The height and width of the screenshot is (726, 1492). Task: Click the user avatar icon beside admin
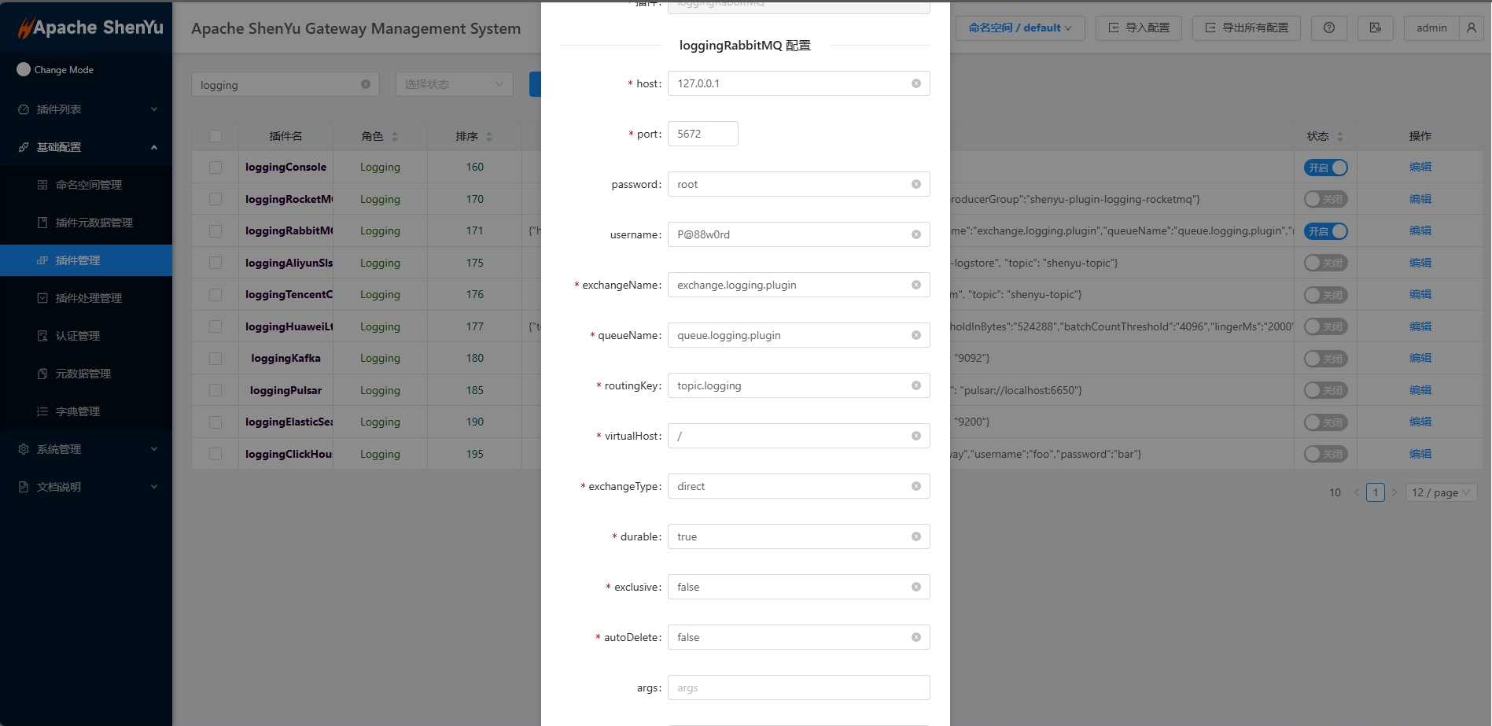1471,28
